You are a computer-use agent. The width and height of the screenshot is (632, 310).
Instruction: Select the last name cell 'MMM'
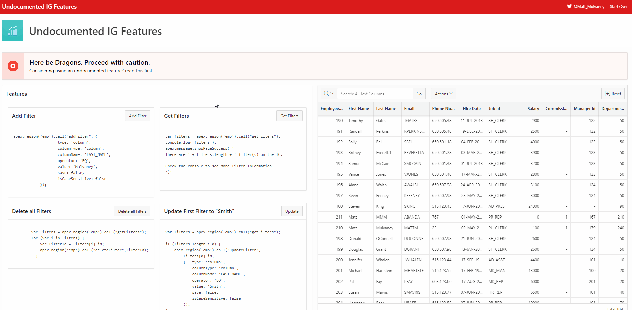[x=387, y=217]
